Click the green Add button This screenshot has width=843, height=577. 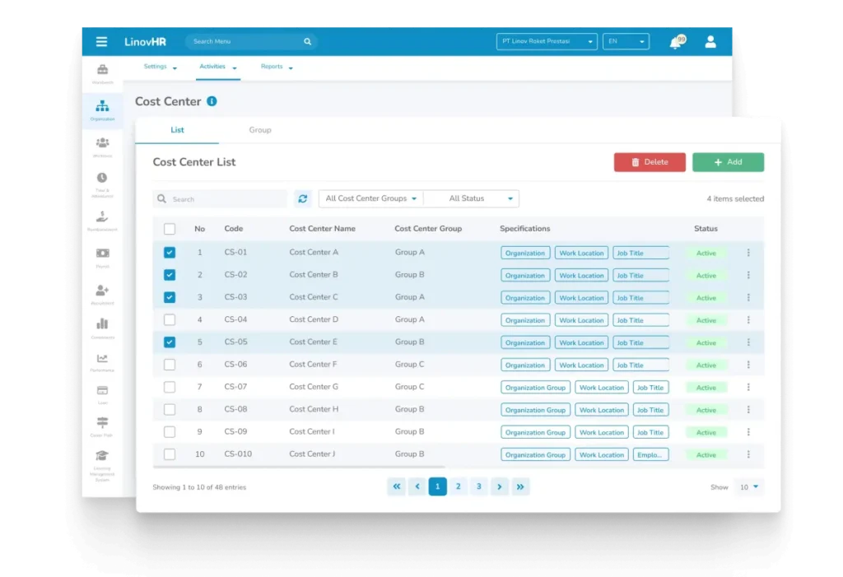pos(728,162)
